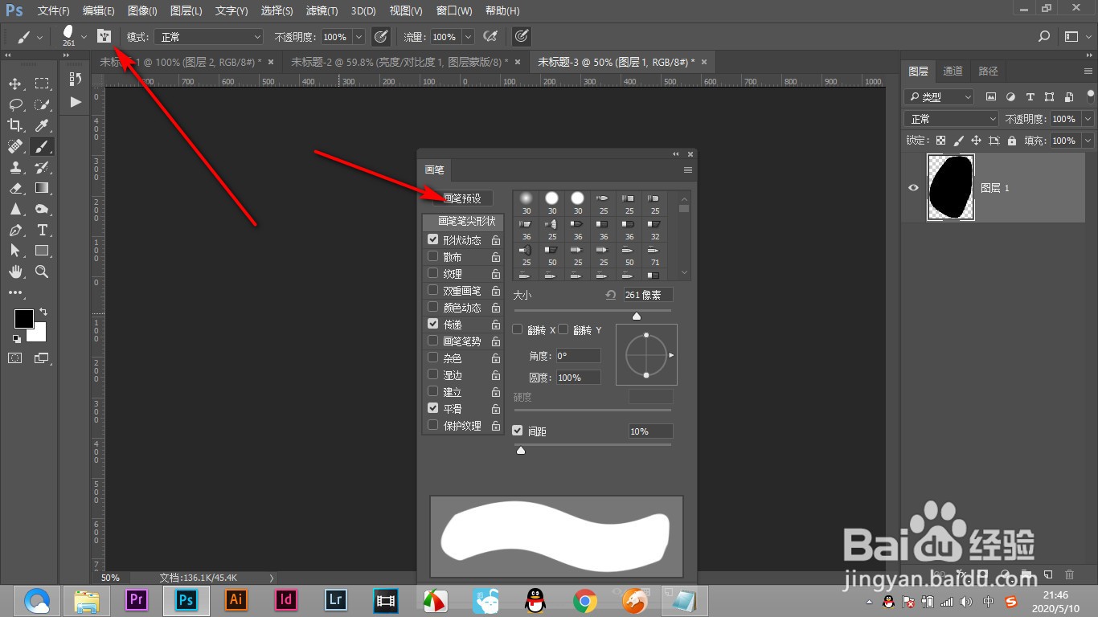
Task: Select the Quick Selection tool
Action: pos(42,104)
